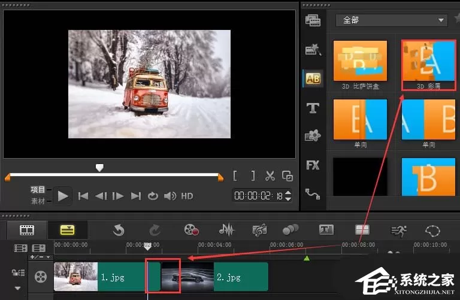Switch to Storyboard view
Image resolution: width=460 pixels, height=300 pixels.
pyautogui.click(x=27, y=230)
